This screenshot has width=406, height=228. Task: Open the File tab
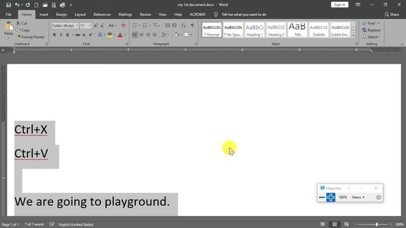pos(8,15)
